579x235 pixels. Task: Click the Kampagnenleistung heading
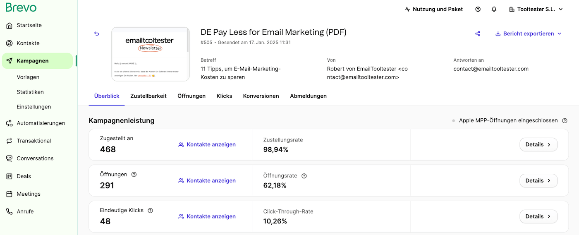122,121
